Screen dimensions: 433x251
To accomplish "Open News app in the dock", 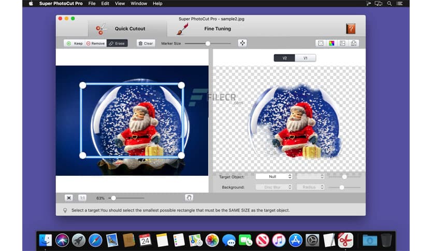I will click(262, 240).
